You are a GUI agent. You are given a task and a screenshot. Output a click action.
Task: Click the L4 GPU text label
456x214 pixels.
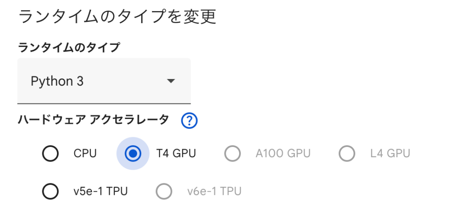tap(390, 154)
